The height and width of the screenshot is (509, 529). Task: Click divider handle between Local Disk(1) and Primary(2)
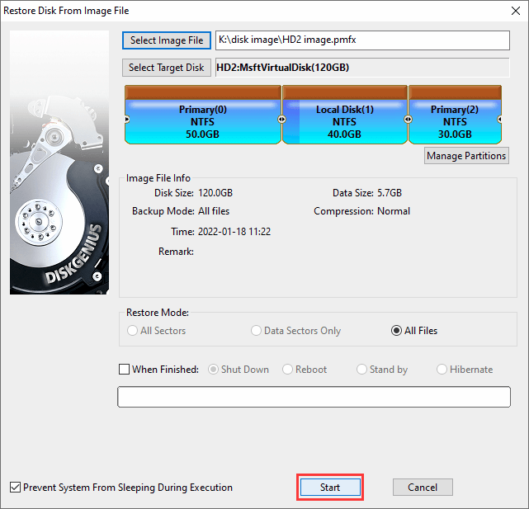click(x=408, y=120)
